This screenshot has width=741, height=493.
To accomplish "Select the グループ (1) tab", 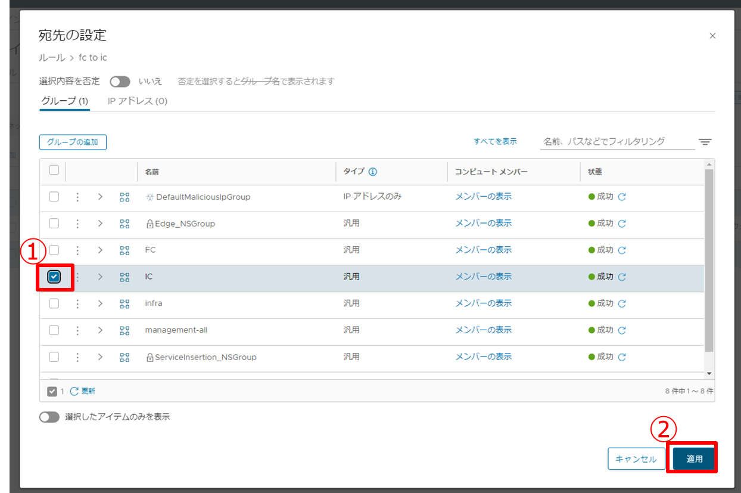I will pyautogui.click(x=64, y=101).
